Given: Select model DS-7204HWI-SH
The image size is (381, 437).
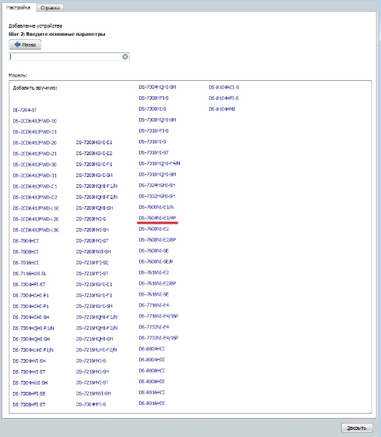Looking at the screenshot, I should (x=30, y=382).
